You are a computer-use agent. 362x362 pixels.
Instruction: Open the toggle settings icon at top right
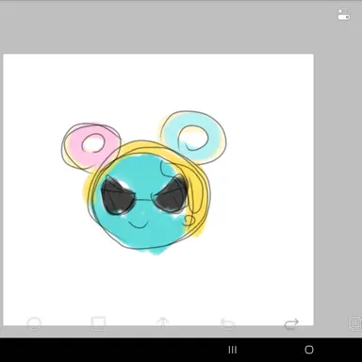point(344,14)
